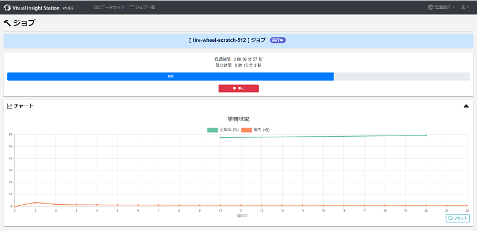Screen dimensions: 477x231
Task: Click the loss data point at epoch 1
Action: [x=35, y=203]
